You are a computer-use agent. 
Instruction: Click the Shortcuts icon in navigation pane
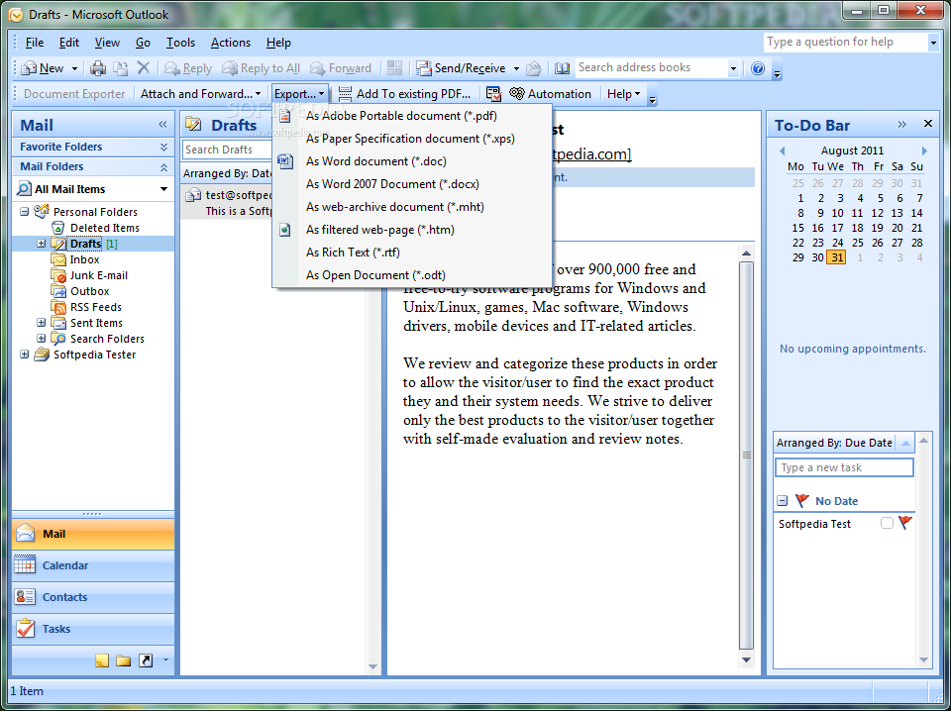(146, 660)
